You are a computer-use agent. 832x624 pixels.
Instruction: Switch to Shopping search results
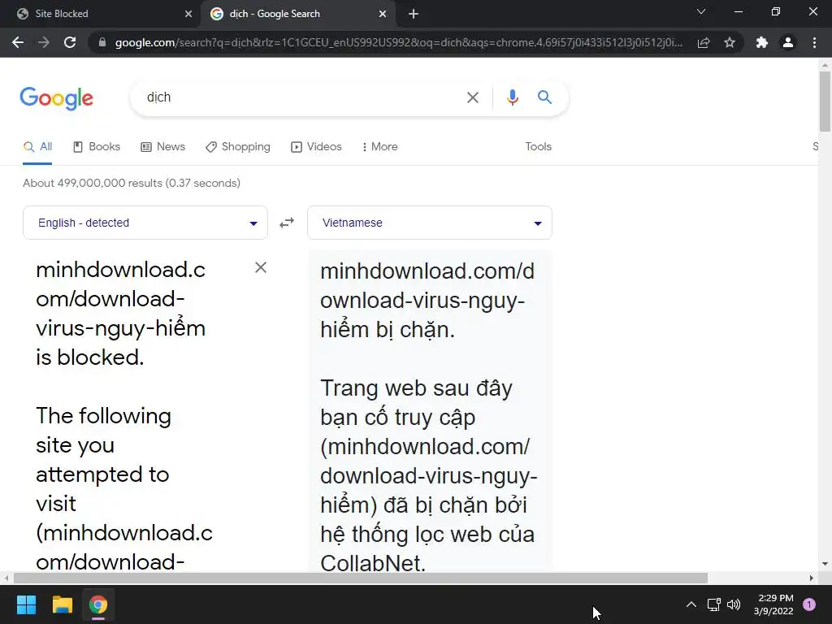coord(238,147)
